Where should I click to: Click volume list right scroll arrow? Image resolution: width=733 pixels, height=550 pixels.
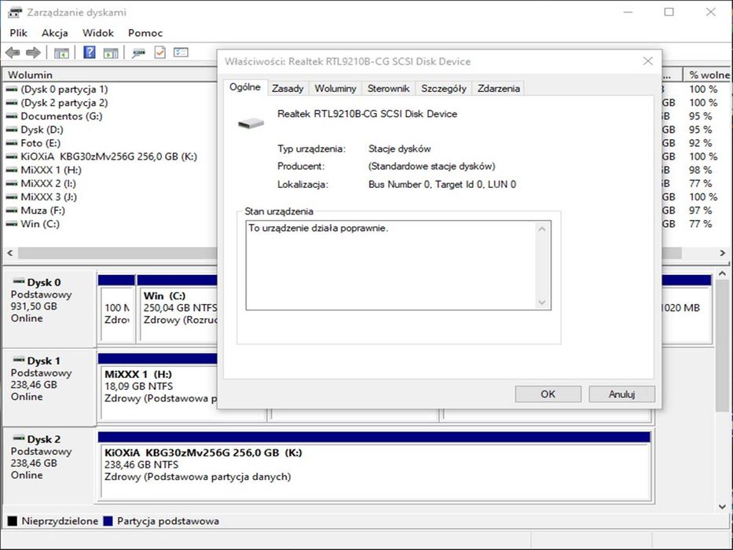click(x=722, y=253)
